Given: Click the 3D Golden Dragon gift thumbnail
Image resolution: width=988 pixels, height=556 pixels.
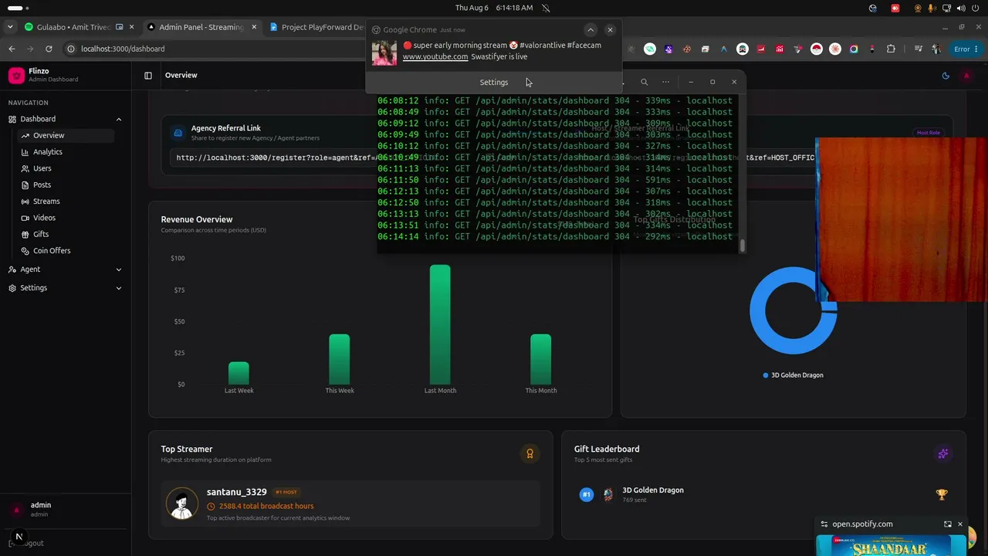Looking at the screenshot, I should (608, 494).
